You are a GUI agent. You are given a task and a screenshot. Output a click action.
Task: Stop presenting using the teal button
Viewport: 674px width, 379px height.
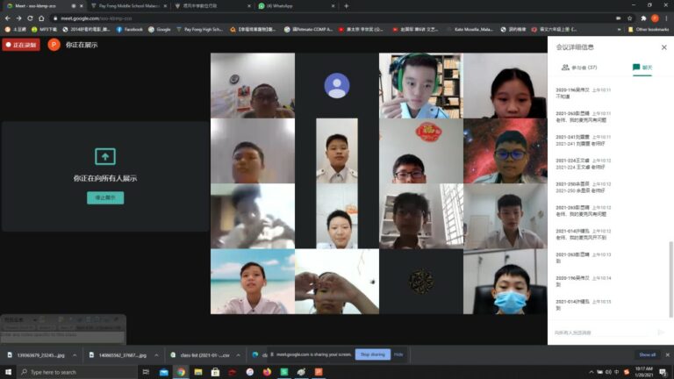105,197
